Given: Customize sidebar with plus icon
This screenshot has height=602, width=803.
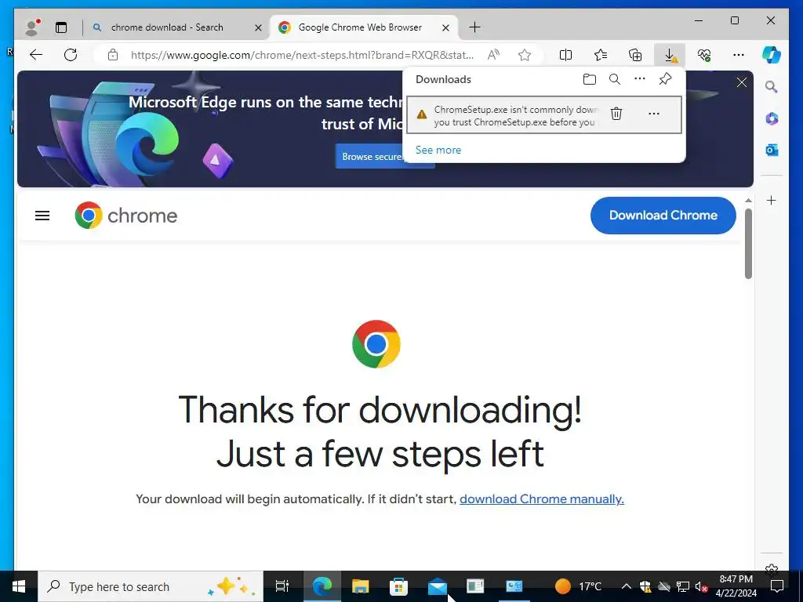Looking at the screenshot, I should pyautogui.click(x=772, y=200).
